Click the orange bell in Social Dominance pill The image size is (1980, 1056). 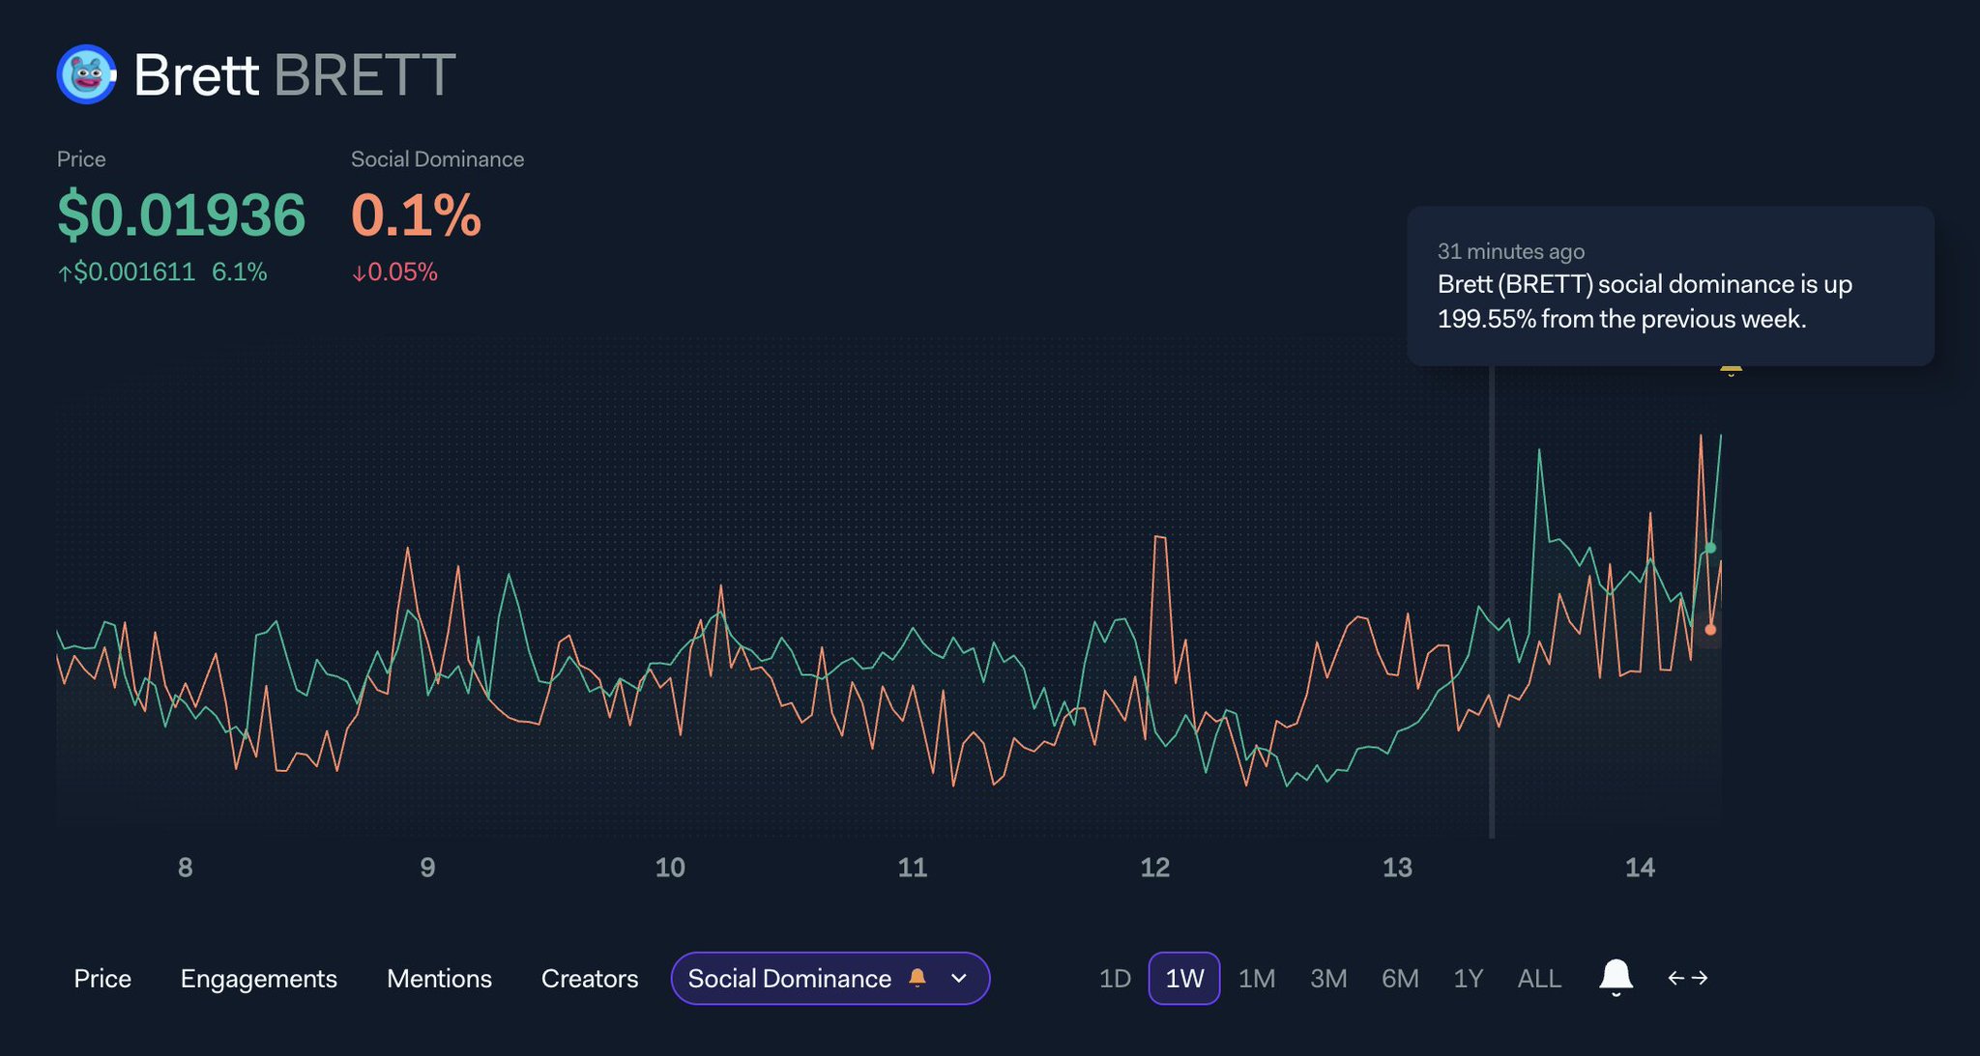pos(917,978)
